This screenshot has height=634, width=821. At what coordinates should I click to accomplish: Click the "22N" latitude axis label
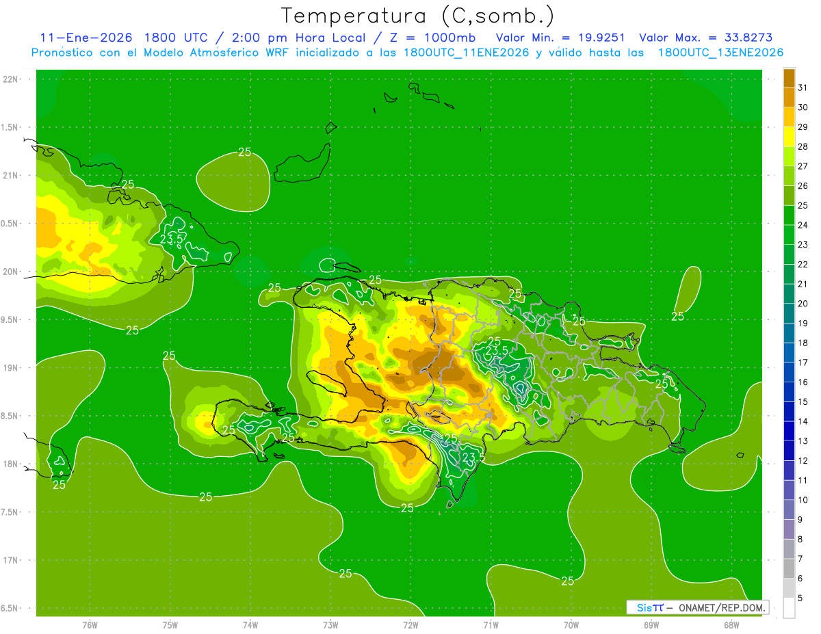coord(12,79)
